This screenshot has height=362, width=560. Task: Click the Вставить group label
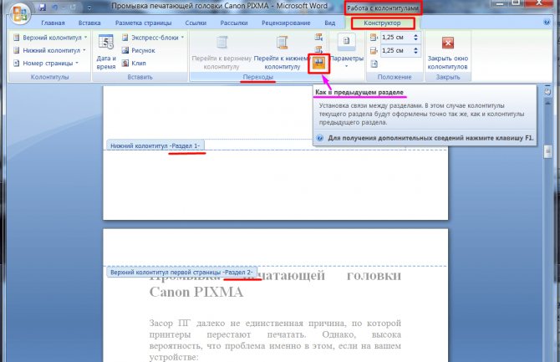pos(140,77)
